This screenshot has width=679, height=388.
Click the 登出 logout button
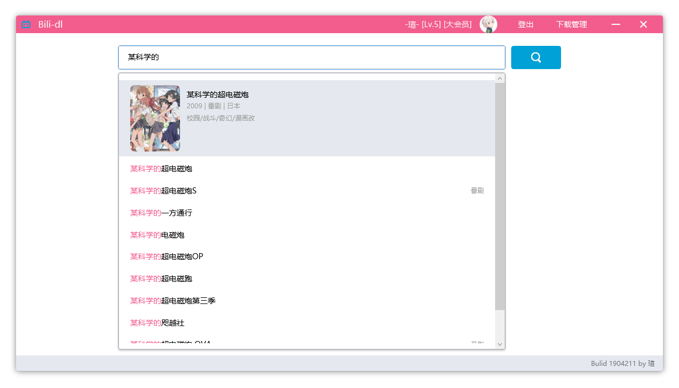(526, 24)
